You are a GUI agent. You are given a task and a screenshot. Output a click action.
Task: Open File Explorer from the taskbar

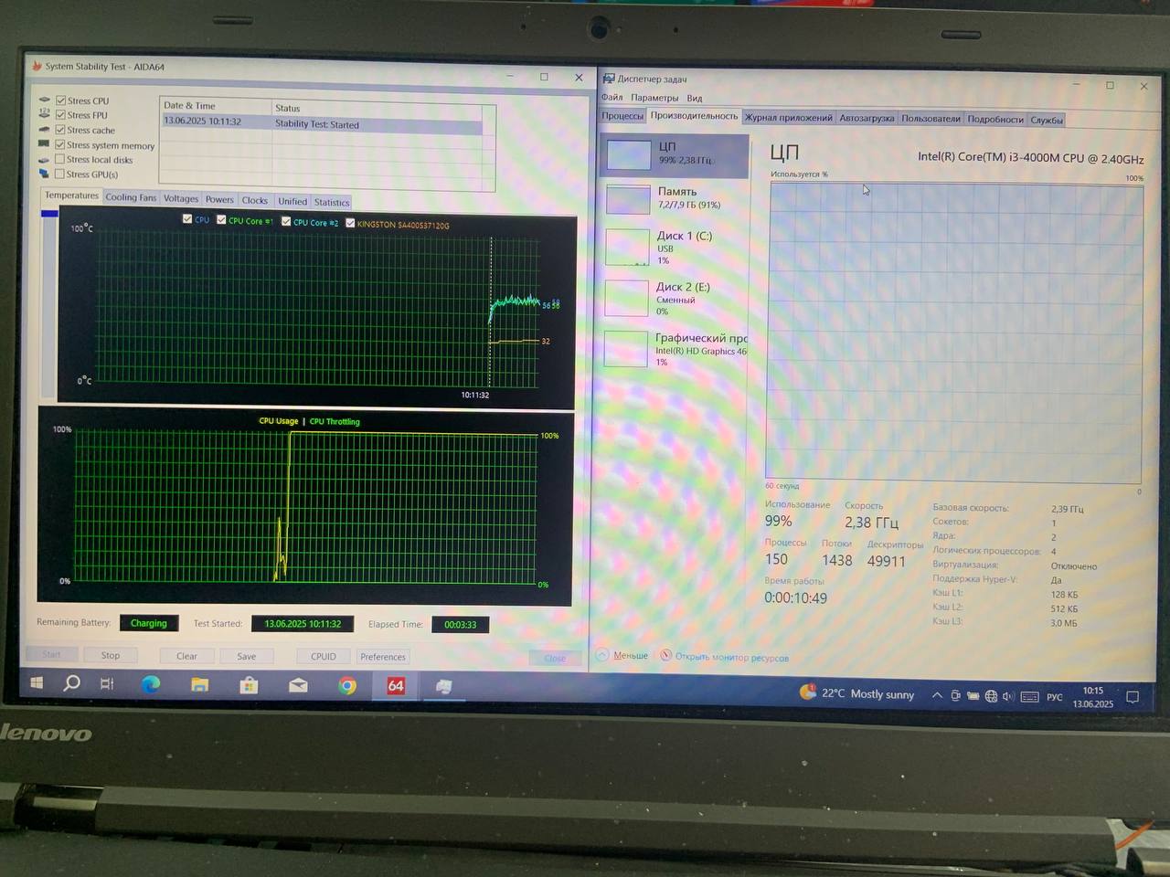coord(199,684)
